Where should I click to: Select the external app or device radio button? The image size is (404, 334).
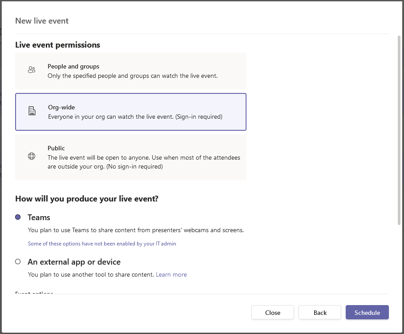coord(18,262)
